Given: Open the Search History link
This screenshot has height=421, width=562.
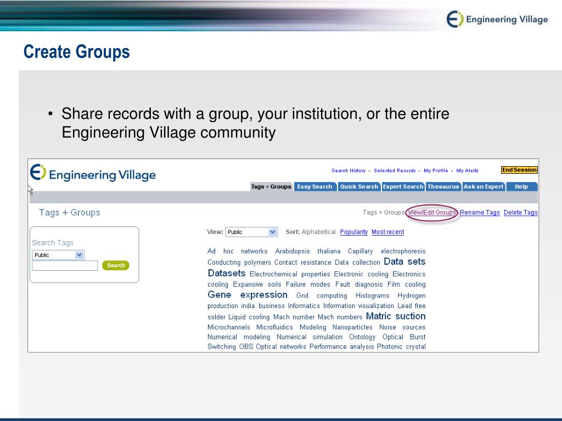Looking at the screenshot, I should [349, 171].
